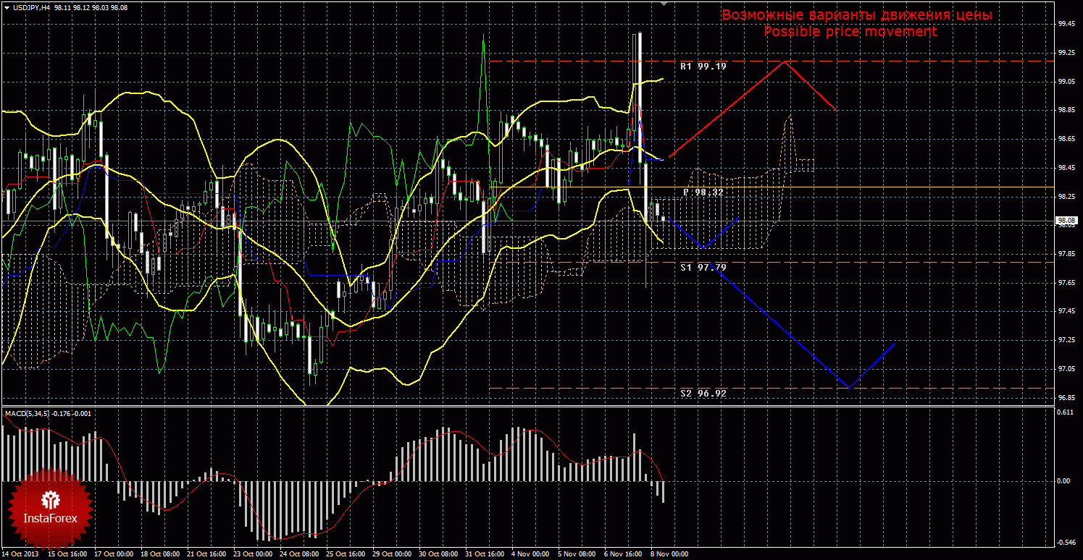The image size is (1083, 560).
Task: Click 0.00 on the MACD scale
Action: point(1064,480)
